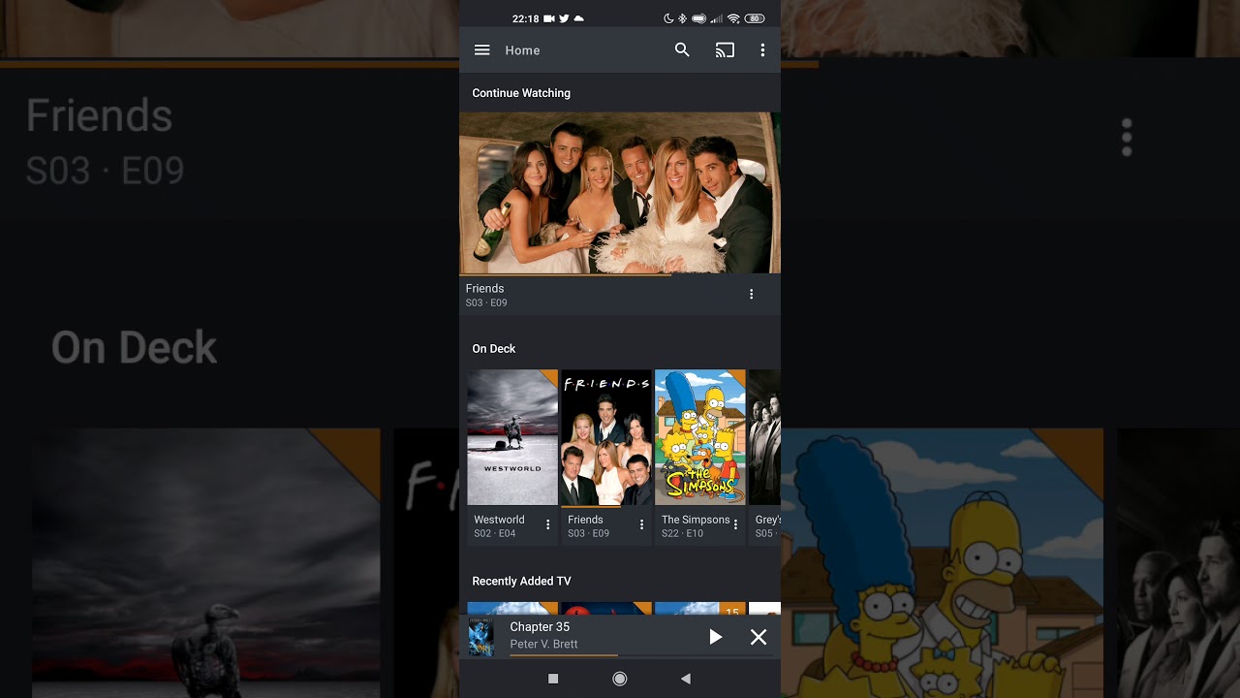Tap the status bar battery indicator
The width and height of the screenshot is (1240, 698).
click(755, 18)
